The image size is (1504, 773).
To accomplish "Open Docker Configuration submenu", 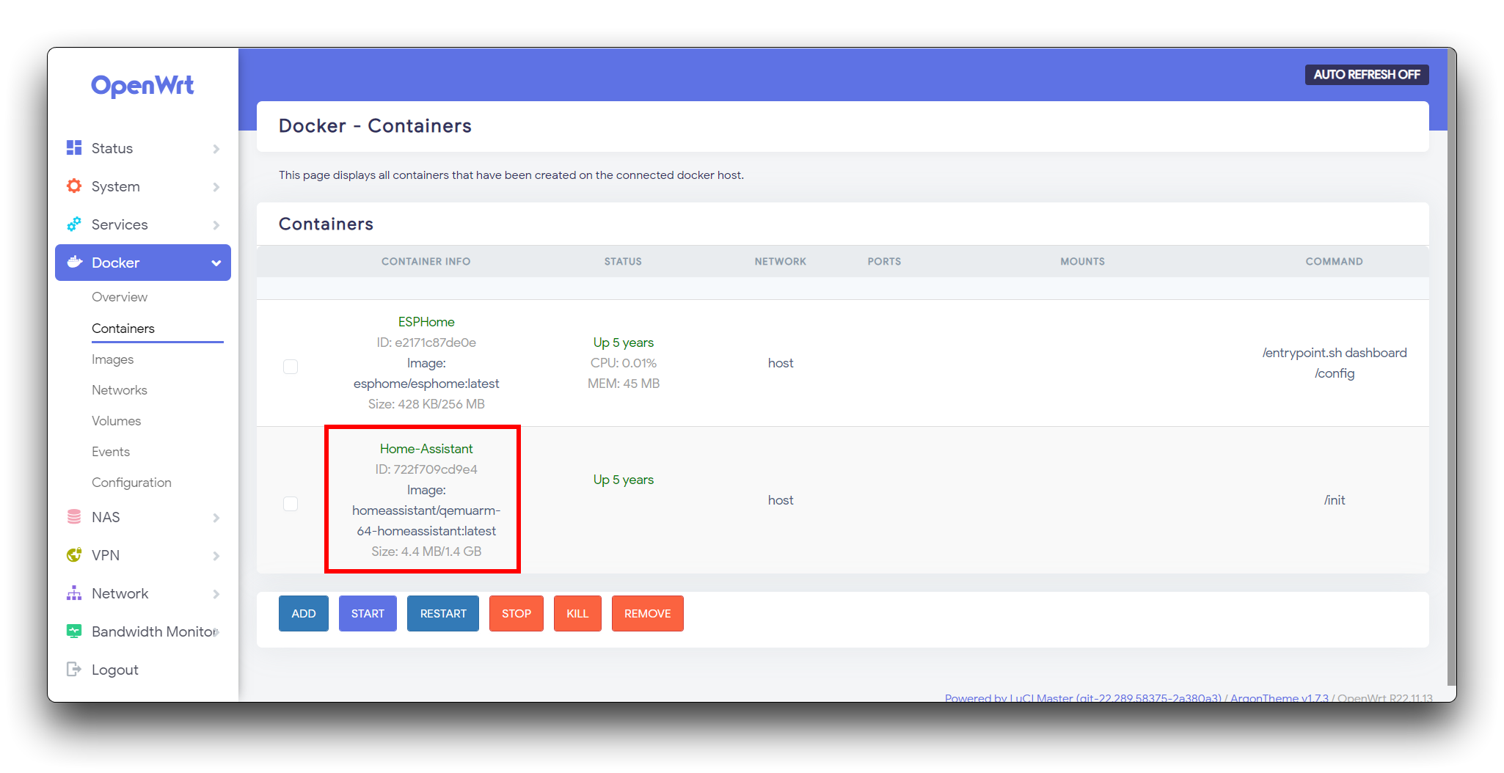I will click(131, 483).
